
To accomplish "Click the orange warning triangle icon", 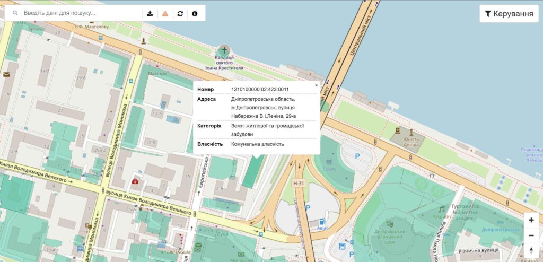I will coord(165,13).
